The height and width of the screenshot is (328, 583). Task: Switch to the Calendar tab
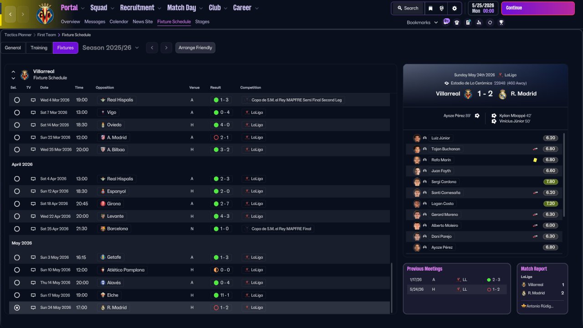coord(119,21)
